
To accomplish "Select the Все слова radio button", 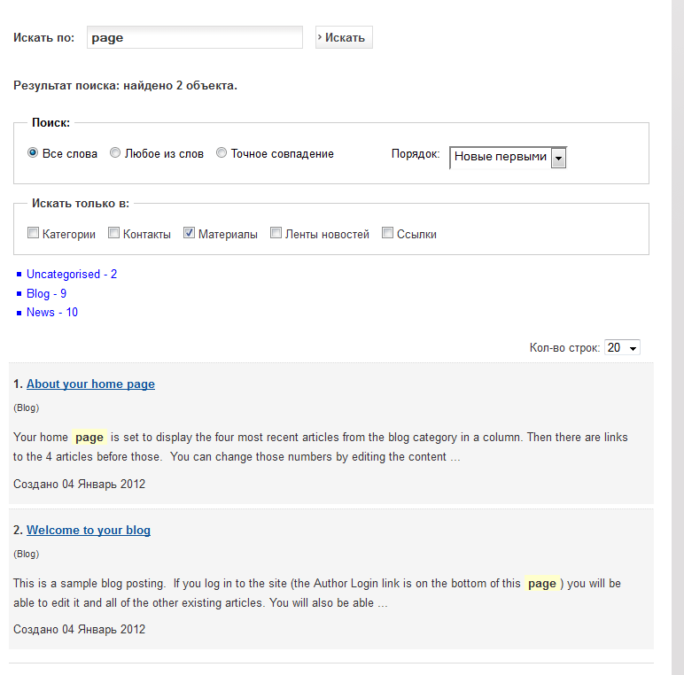I will [x=33, y=153].
